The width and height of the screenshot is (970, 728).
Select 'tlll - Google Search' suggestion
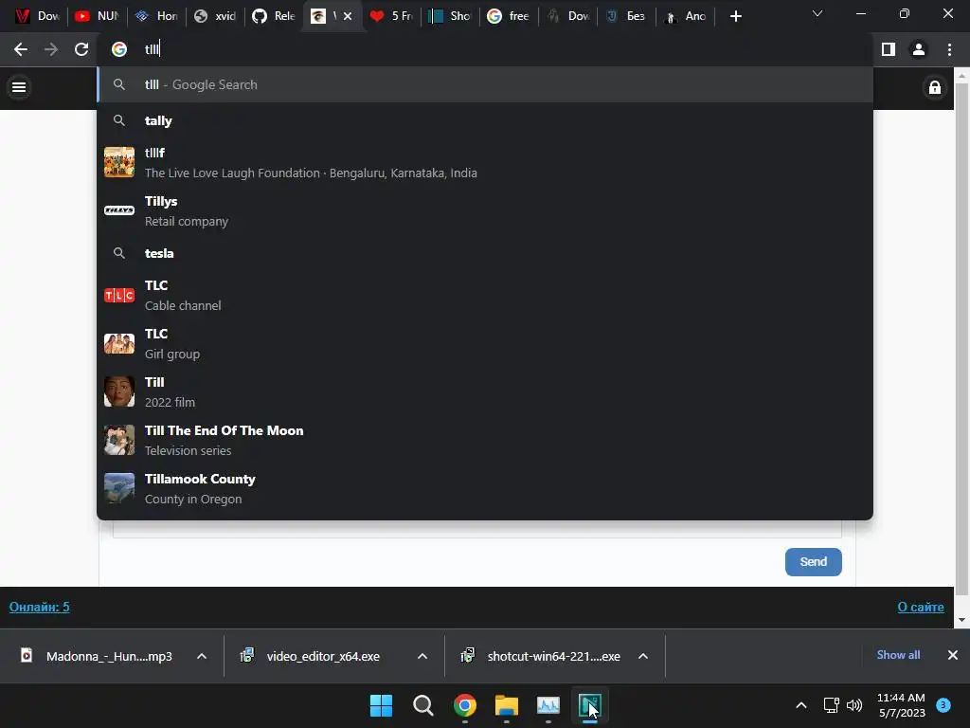pyautogui.click(x=485, y=84)
